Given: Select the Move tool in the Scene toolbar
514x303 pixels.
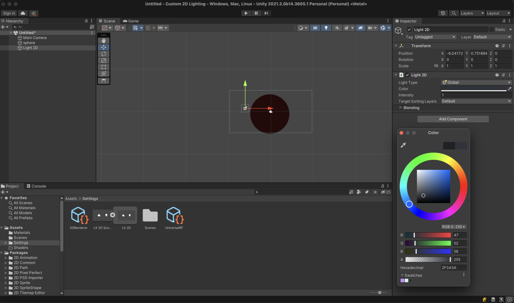Looking at the screenshot, I should click(104, 47).
